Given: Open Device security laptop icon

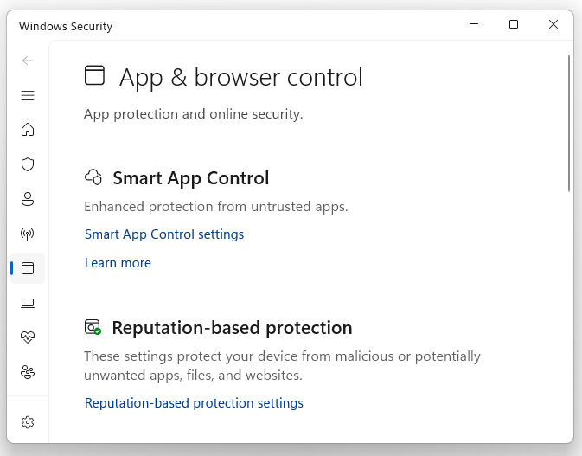Looking at the screenshot, I should [28, 303].
